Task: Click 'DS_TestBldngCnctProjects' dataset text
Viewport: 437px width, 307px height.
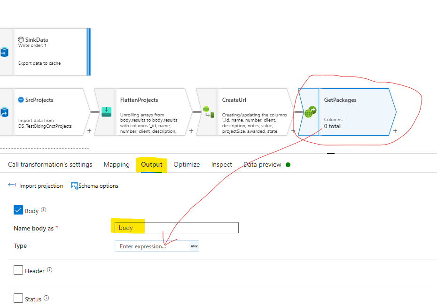Action: pos(45,126)
